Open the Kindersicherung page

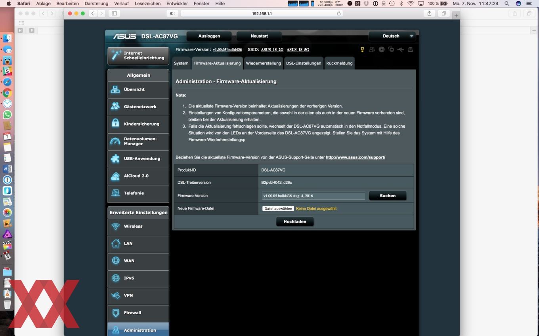click(x=138, y=124)
